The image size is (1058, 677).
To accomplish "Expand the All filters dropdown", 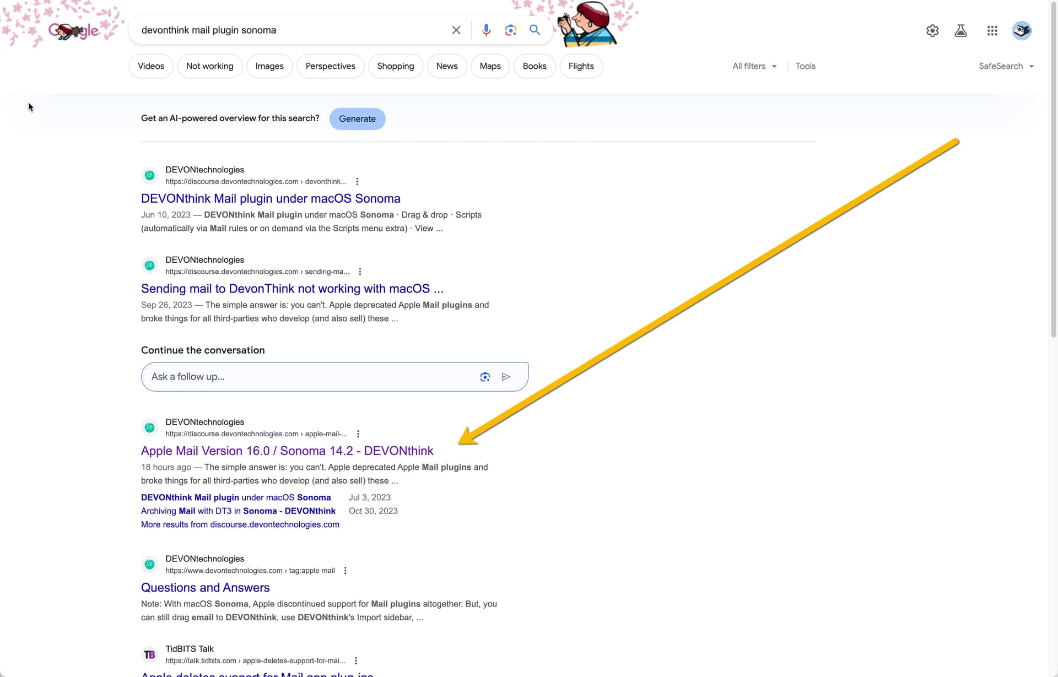I will coord(754,66).
